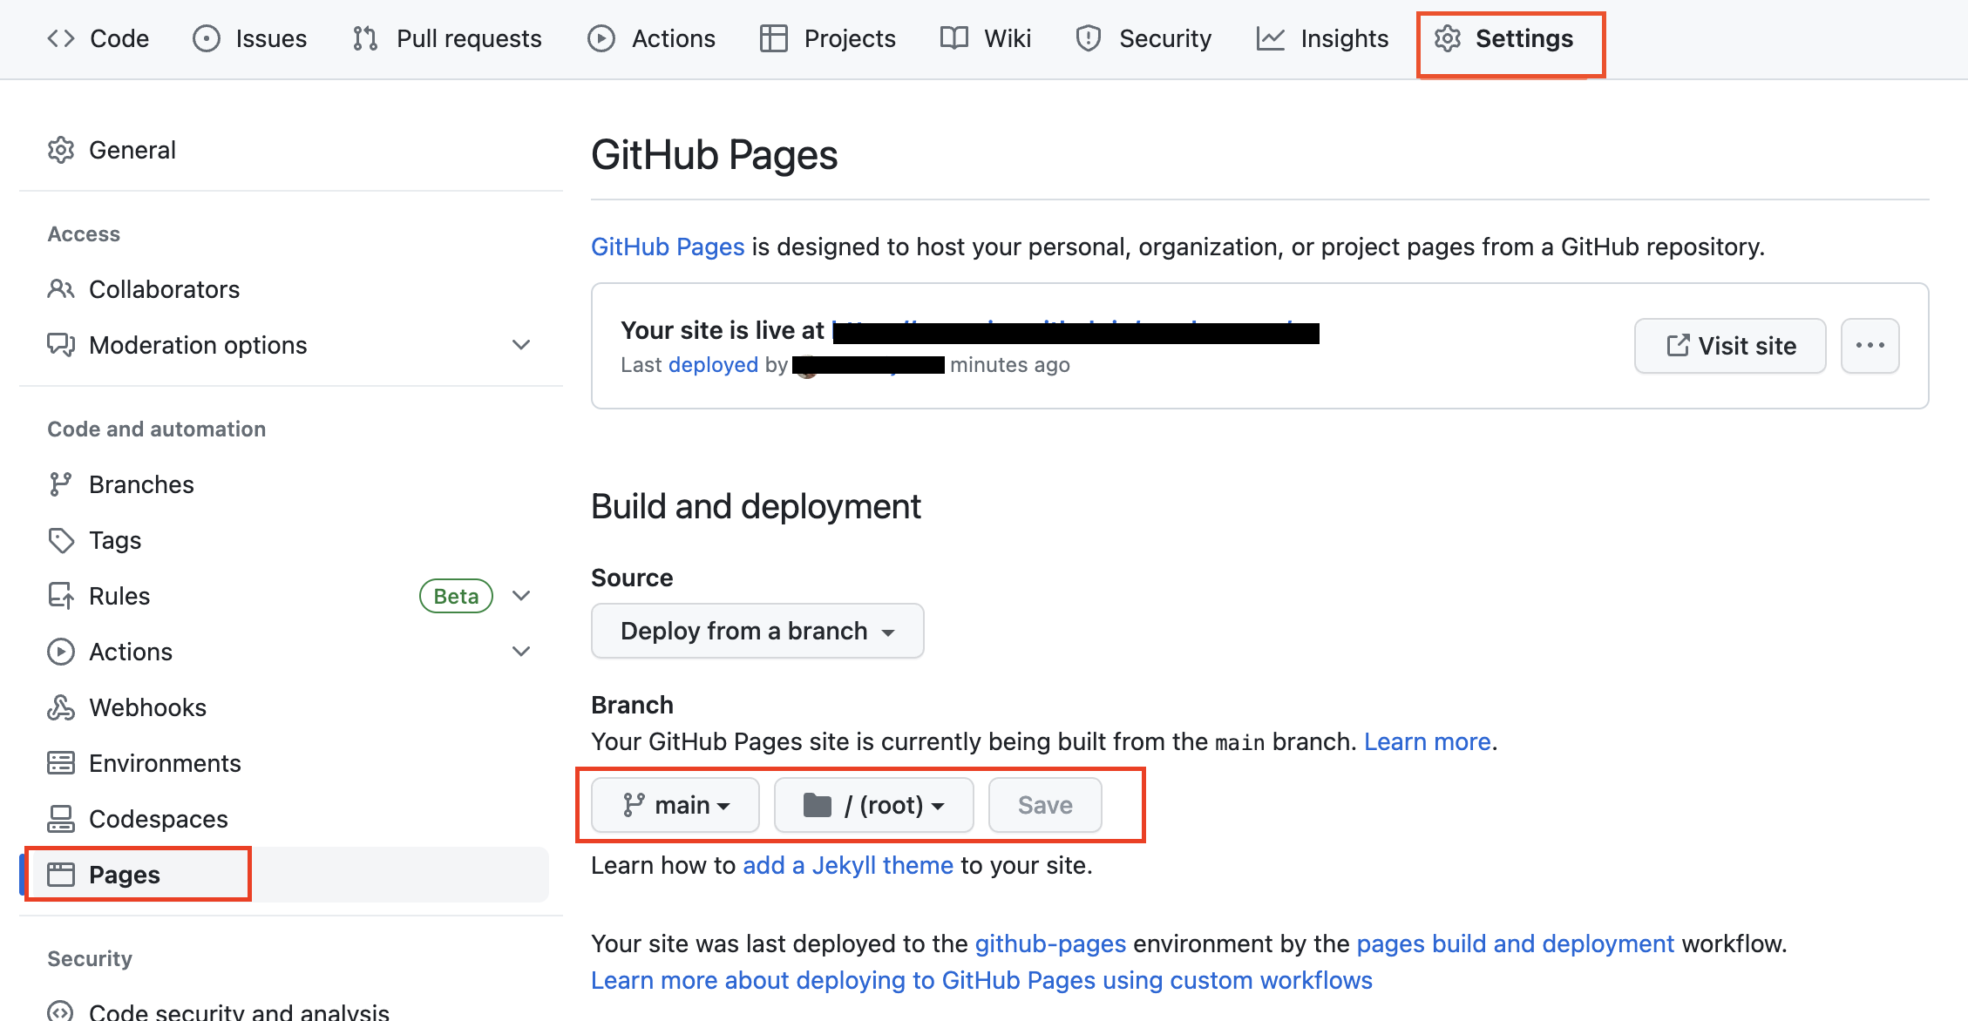Click the Rules icon in sidebar
This screenshot has width=1968, height=1021.
(x=61, y=596)
